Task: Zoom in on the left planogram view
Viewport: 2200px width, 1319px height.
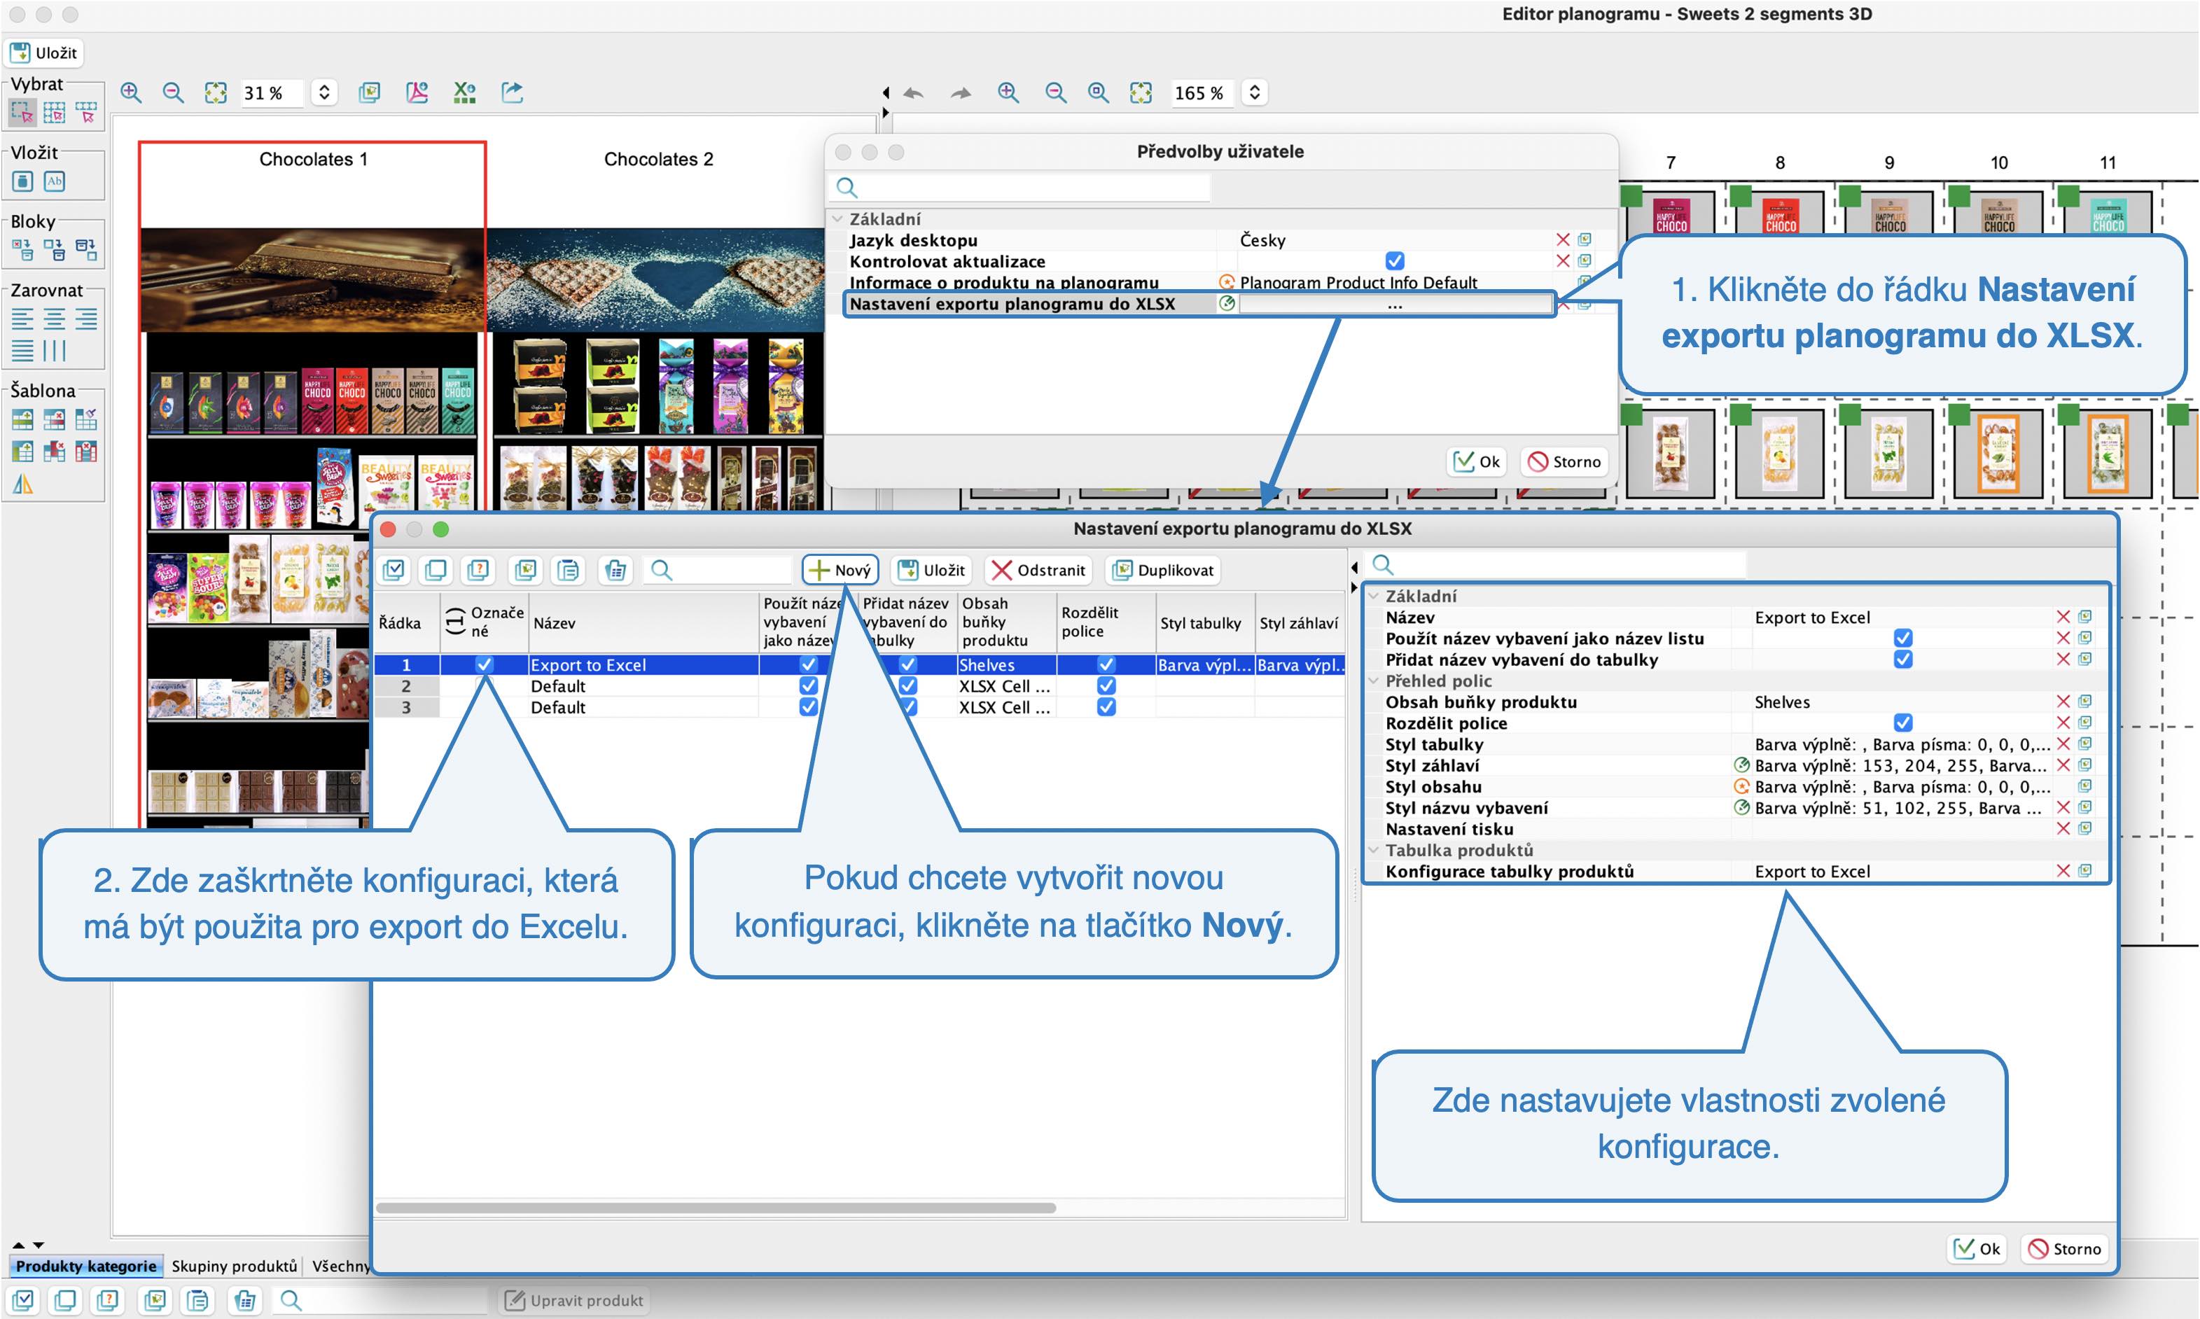Action: coord(131,92)
